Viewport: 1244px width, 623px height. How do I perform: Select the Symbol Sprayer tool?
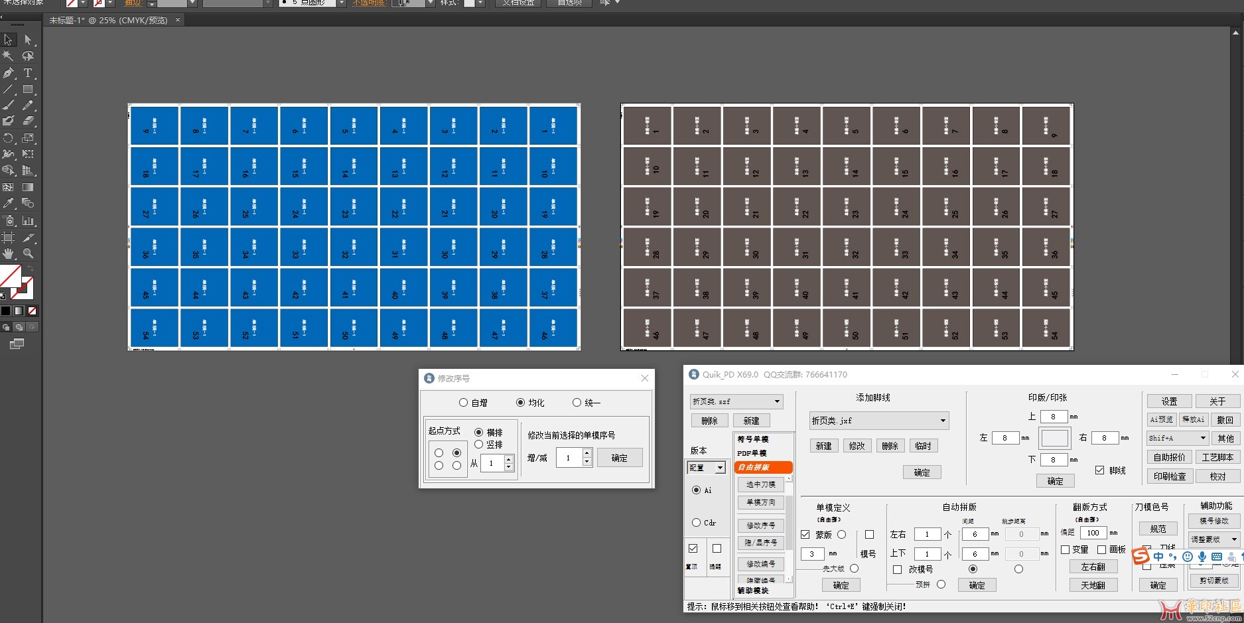click(8, 220)
